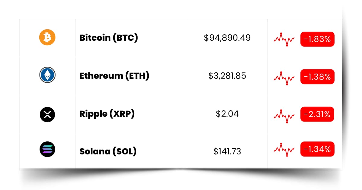Click the orange Bitcoin logo icon
The width and height of the screenshot is (362, 190).
(47, 37)
